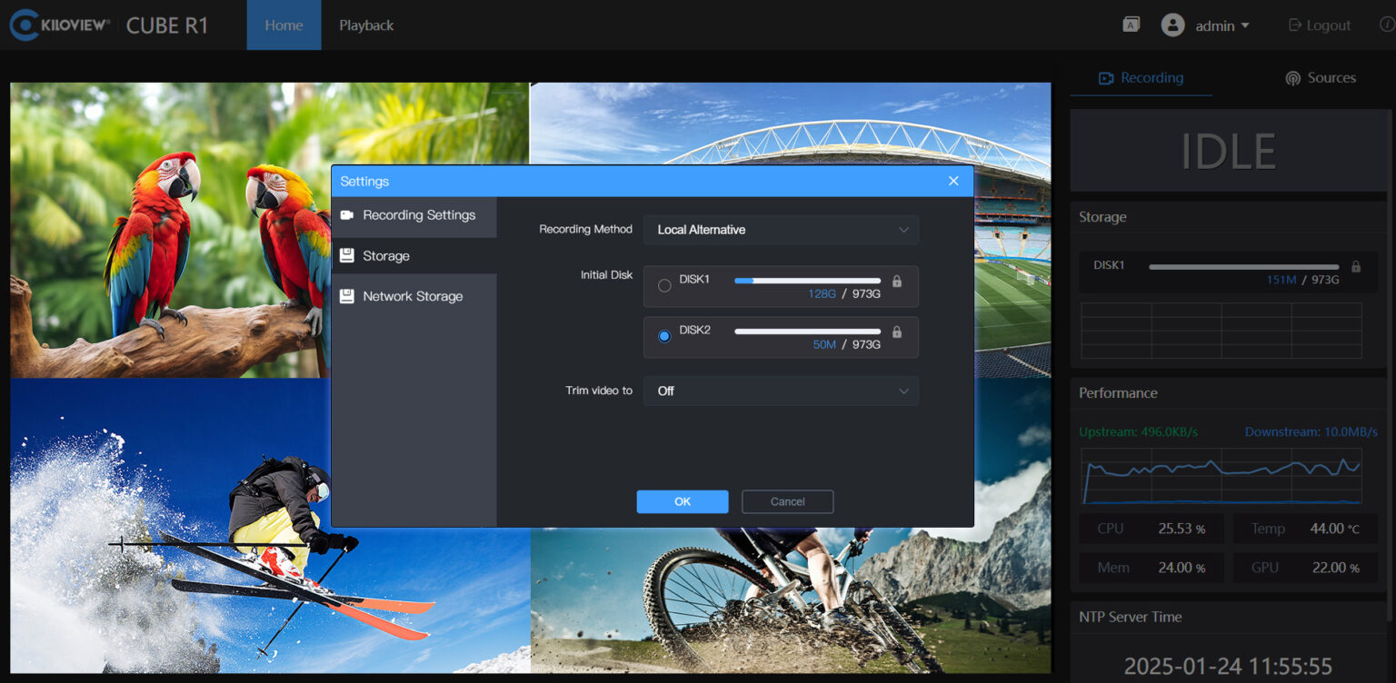Click the DISK1 usage bar in dialog
This screenshot has height=683, width=1396.
pyautogui.click(x=807, y=281)
